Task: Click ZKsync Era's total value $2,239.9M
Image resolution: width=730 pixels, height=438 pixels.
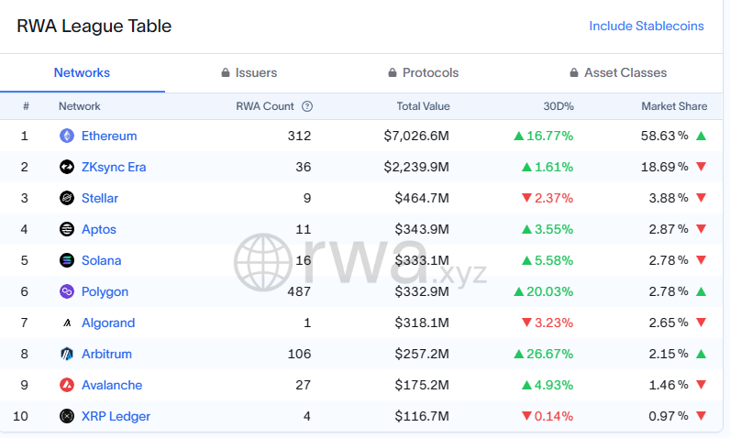Action: coord(416,167)
